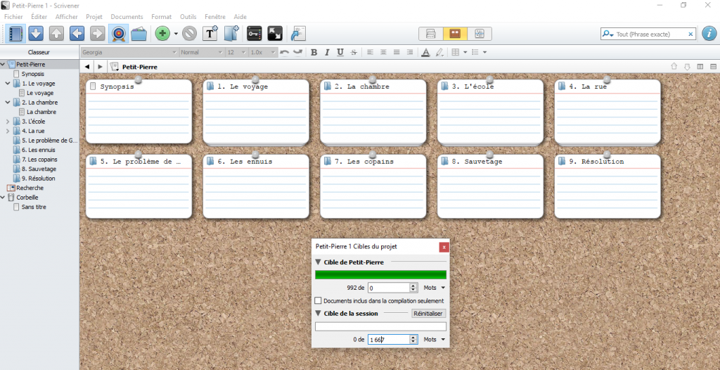Collapse the Cible de Petit-Pierre section
This screenshot has width=720, height=370.
[x=318, y=262]
